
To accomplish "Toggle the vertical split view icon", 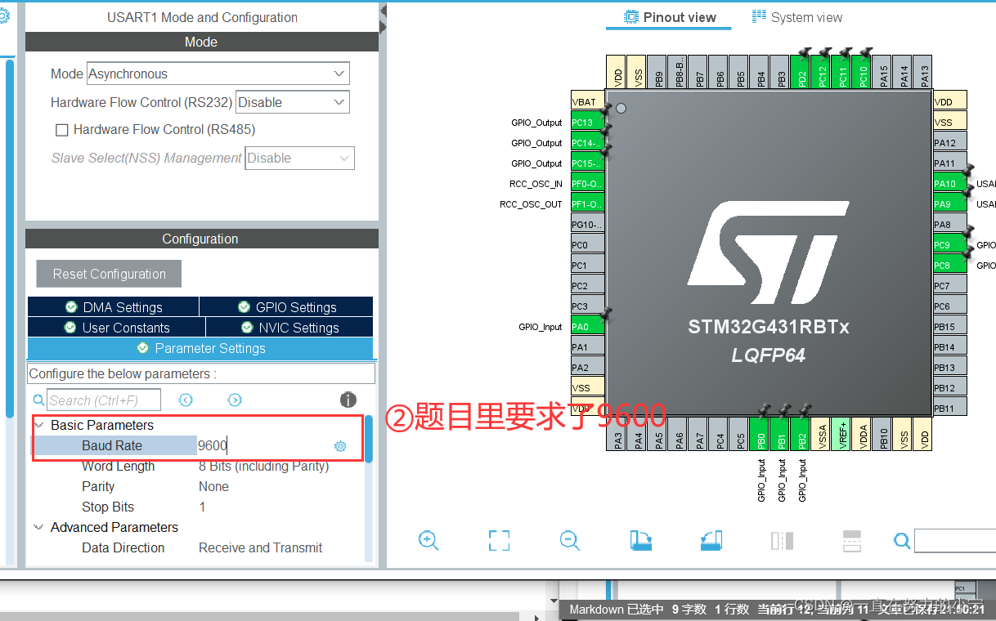I will click(x=782, y=540).
